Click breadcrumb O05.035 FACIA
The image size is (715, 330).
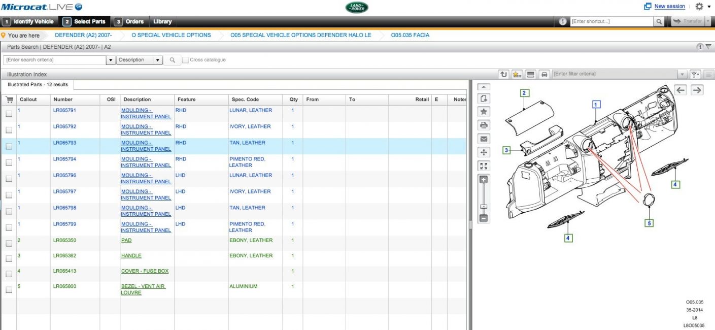point(410,36)
